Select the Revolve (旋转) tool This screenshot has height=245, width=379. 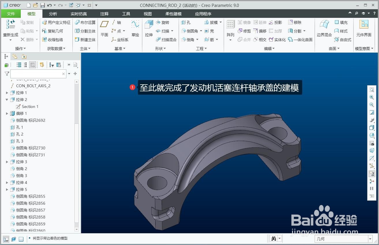(163, 22)
